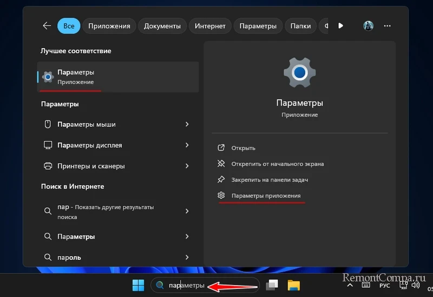Screen dimensions: 433x297
Task: Open the volume speaker tray icon
Action: point(416,285)
